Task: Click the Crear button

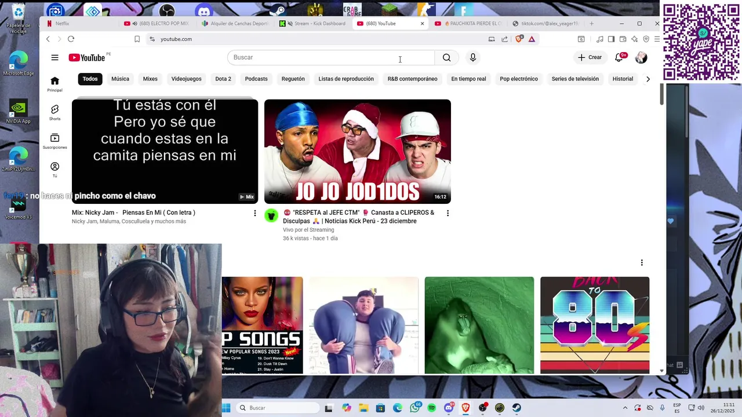Action: tap(590, 57)
